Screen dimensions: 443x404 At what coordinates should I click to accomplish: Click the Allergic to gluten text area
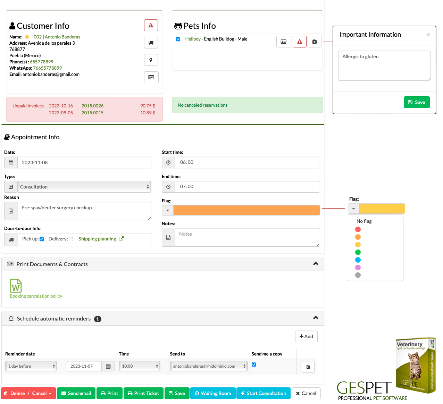click(384, 66)
